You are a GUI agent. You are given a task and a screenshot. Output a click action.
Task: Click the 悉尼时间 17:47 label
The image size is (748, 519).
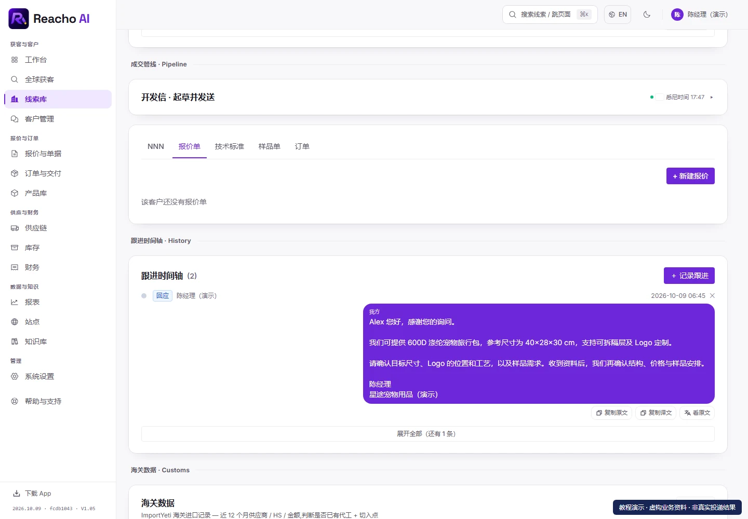point(685,97)
